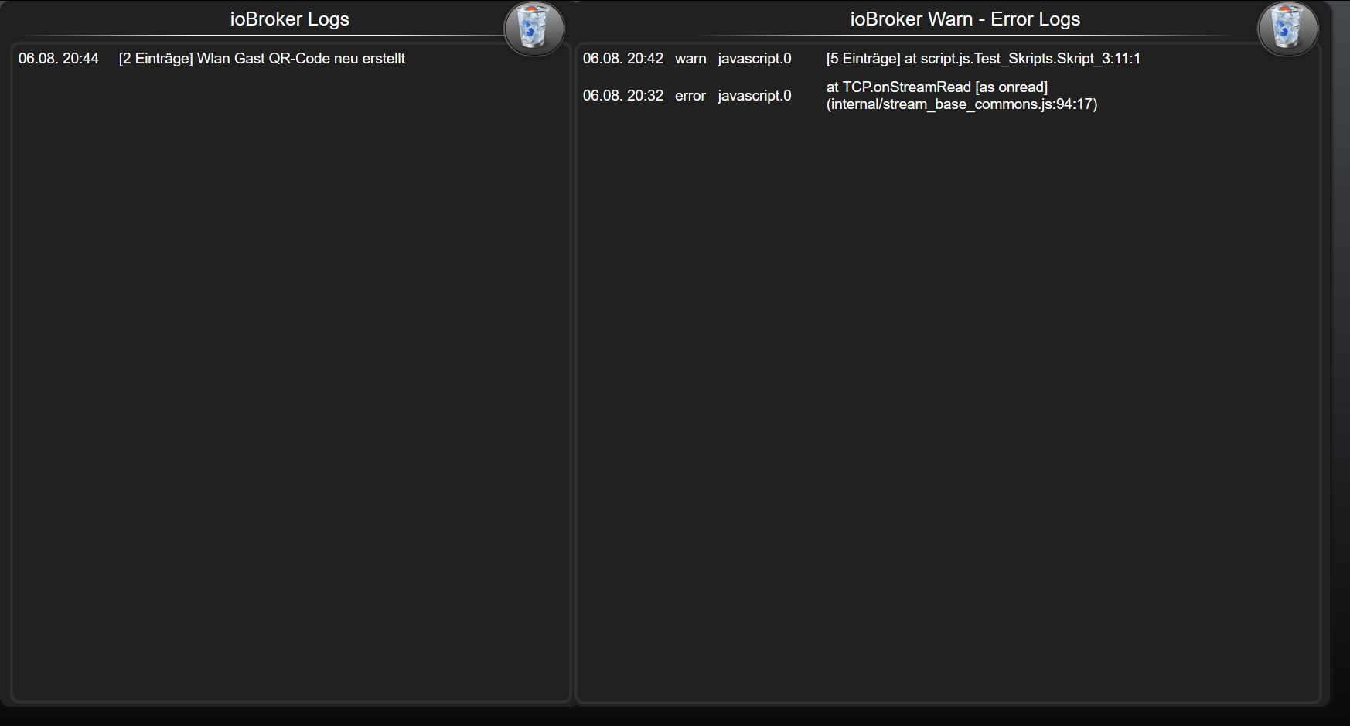Image resolution: width=1350 pixels, height=726 pixels.
Task: Open the Test_Skripts.Skript_3:11:1 warning message
Action: click(984, 59)
